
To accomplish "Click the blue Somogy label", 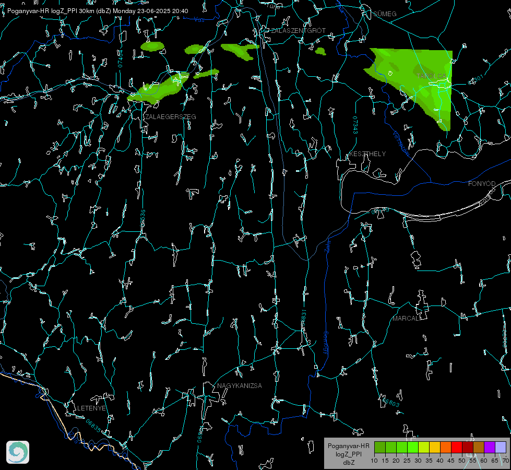I will click(325, 343).
